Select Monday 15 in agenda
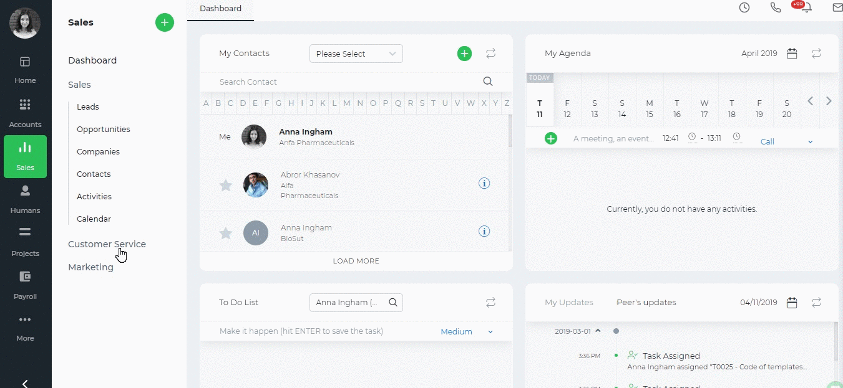 pyautogui.click(x=650, y=108)
